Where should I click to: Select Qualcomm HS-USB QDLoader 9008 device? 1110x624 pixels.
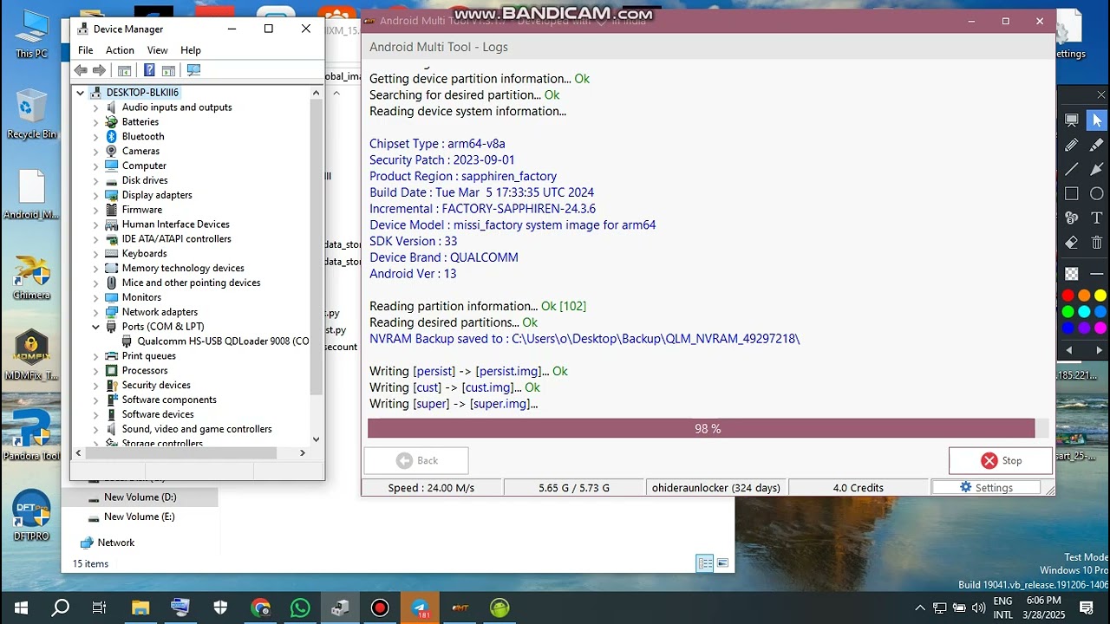[x=215, y=341]
